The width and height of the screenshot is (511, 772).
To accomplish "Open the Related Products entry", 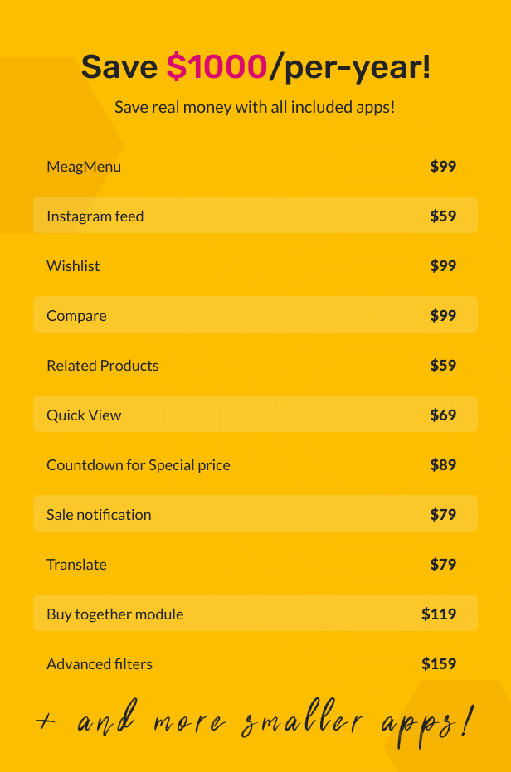I will pyautogui.click(x=103, y=366).
